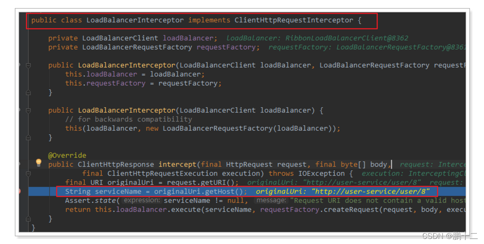The image size is (484, 244).
Task: Click the 'implements' keyword
Action: tap(209, 20)
